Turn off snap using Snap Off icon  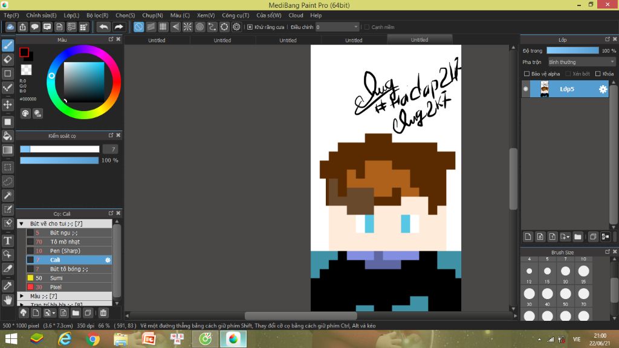(x=138, y=27)
